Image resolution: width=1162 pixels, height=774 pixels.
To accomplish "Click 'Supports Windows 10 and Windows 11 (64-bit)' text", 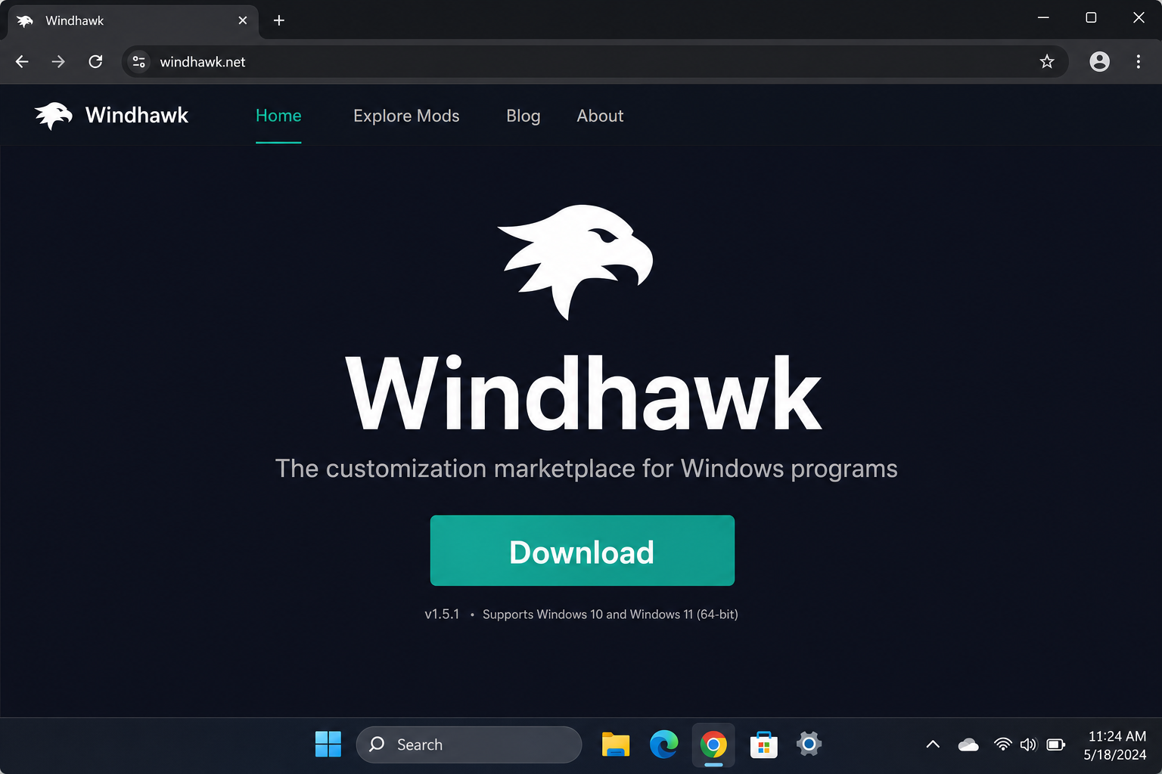I will click(x=610, y=614).
